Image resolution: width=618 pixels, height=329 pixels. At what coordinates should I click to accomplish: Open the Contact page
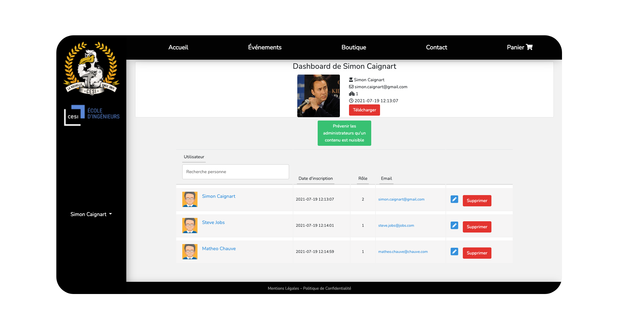point(436,47)
